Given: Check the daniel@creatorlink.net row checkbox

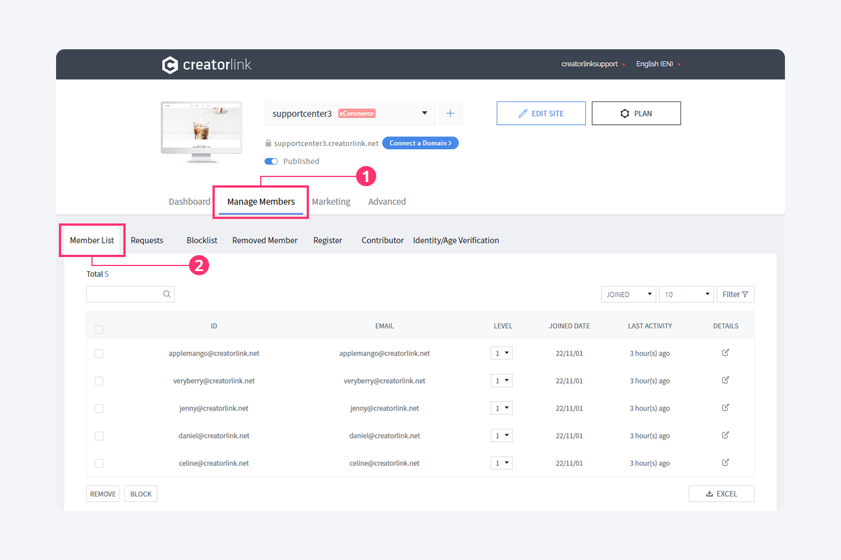Looking at the screenshot, I should click(x=99, y=436).
